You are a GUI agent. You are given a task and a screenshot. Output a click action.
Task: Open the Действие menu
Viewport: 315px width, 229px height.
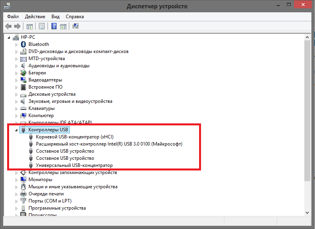tap(35, 17)
